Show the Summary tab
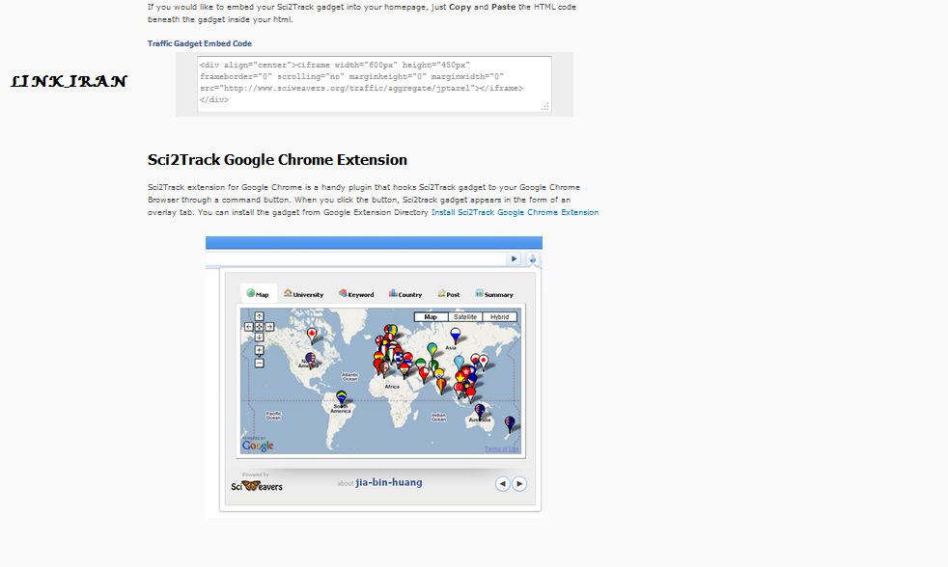 (494, 294)
